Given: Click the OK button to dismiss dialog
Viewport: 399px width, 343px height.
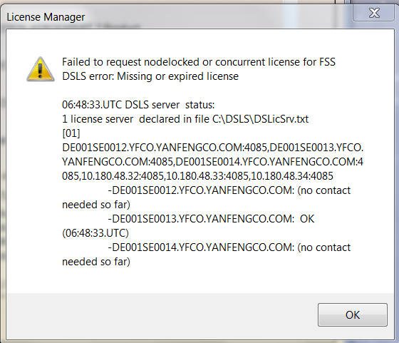Looking at the screenshot, I should 353,314.
